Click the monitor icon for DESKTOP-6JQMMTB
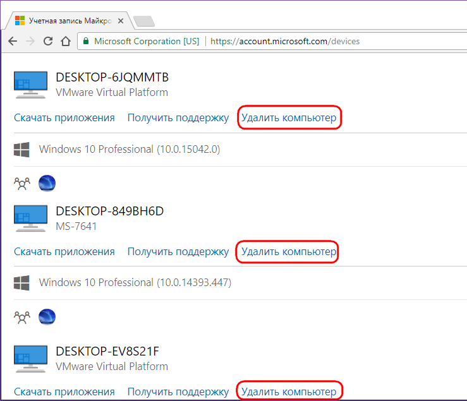Screen dimensions: 467x401 click(30, 85)
